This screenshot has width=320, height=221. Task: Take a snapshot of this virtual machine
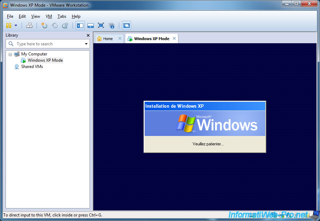(x=44, y=25)
